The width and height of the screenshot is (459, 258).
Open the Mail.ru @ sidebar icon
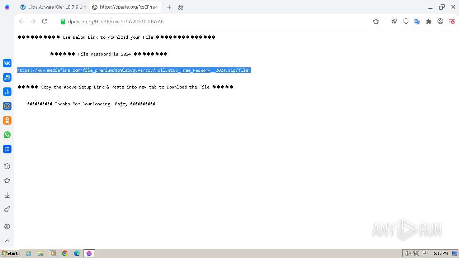[x=7, y=106]
